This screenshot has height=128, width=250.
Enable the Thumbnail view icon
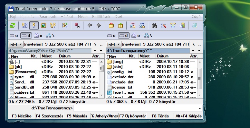point(43,25)
